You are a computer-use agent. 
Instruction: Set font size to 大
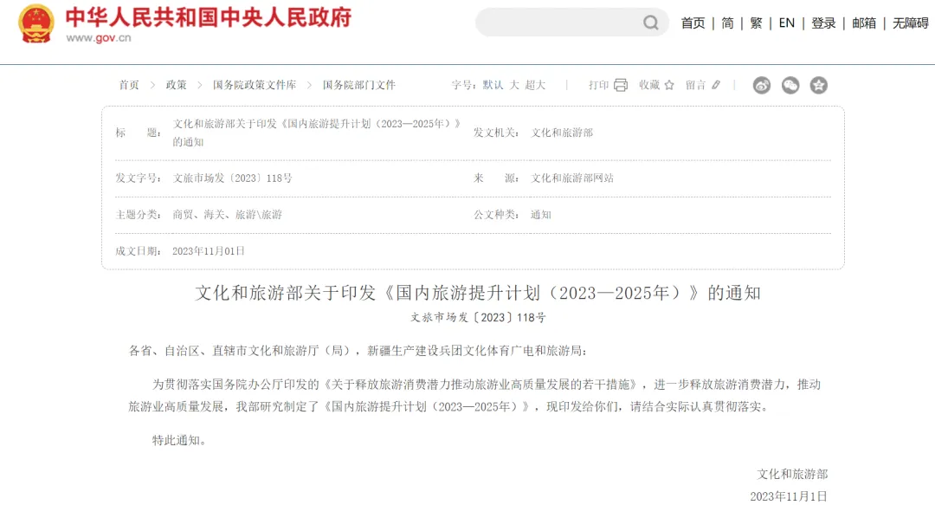514,85
